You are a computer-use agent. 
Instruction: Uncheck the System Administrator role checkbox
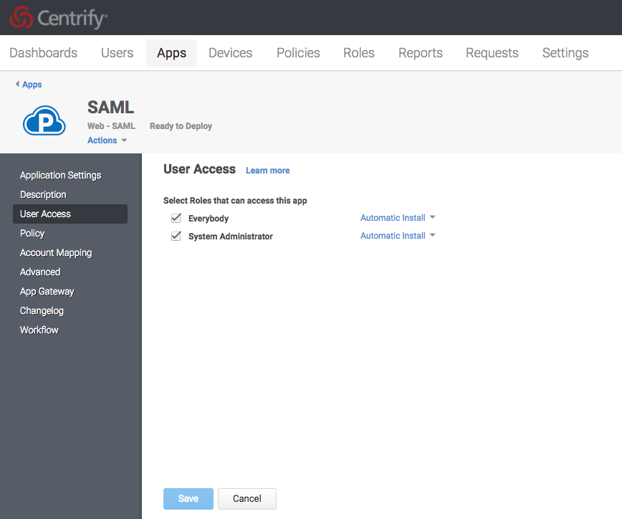176,236
